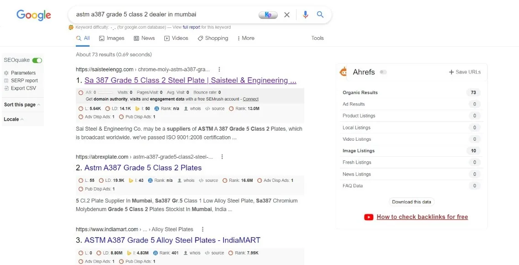
Task: Click the FAQ Data row
Action: pyautogui.click(x=412, y=186)
